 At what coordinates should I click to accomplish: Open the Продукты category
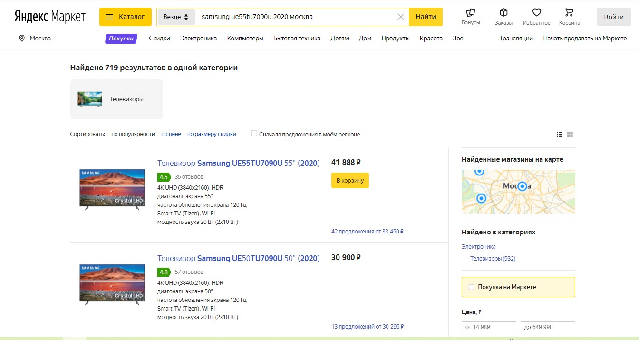(396, 38)
